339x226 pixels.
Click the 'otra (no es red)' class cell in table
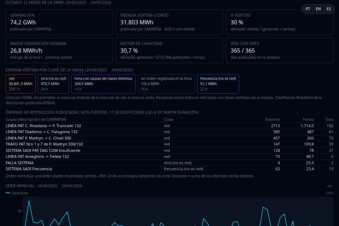178,163
